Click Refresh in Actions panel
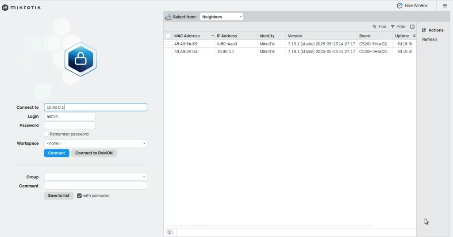 pos(429,39)
